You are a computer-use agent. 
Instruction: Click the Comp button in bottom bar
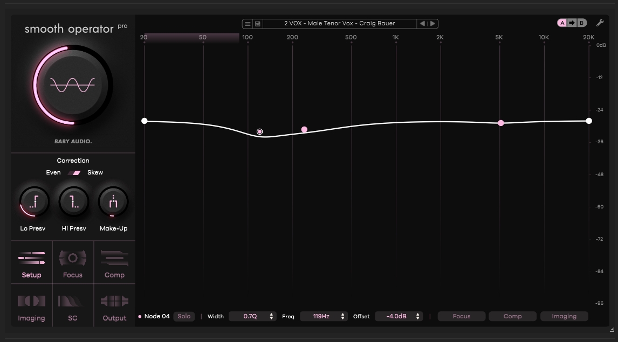coord(512,317)
